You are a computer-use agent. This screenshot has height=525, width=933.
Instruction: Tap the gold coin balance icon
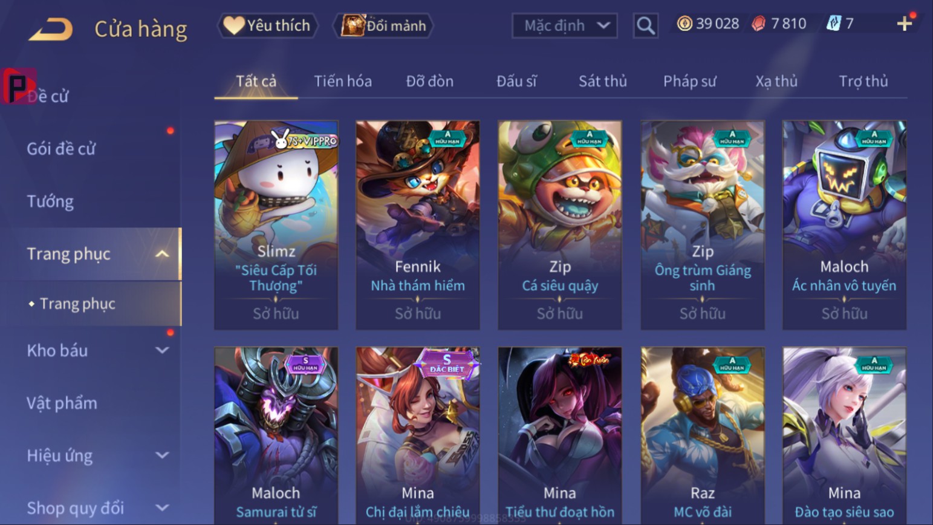coord(684,24)
